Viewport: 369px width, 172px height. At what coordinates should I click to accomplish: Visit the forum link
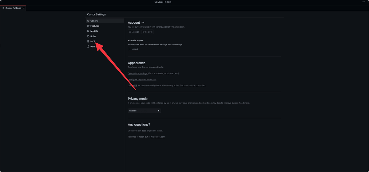pos(159,131)
